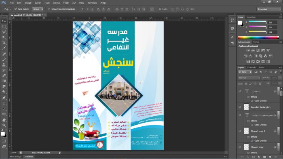283x159 pixels.
Task: Expand status bar info arrow
Action: pos(60,153)
